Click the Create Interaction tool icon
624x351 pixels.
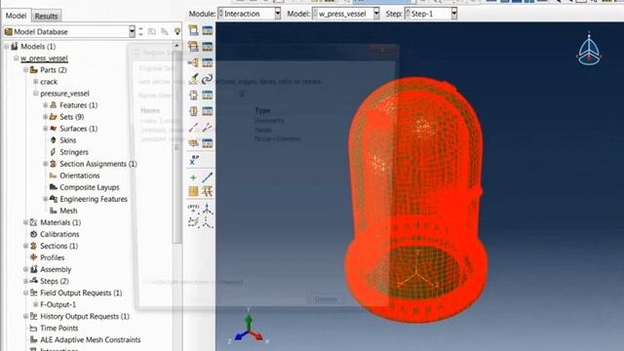coord(193,30)
